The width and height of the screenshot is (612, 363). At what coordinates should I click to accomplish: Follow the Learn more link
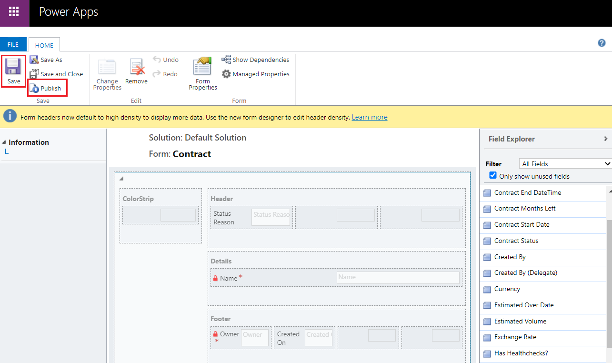[370, 117]
